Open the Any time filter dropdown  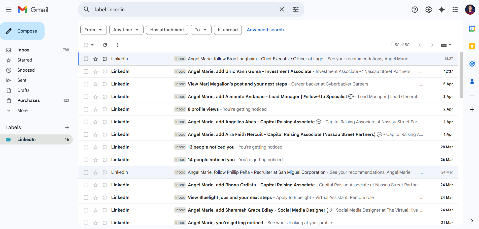point(126,30)
